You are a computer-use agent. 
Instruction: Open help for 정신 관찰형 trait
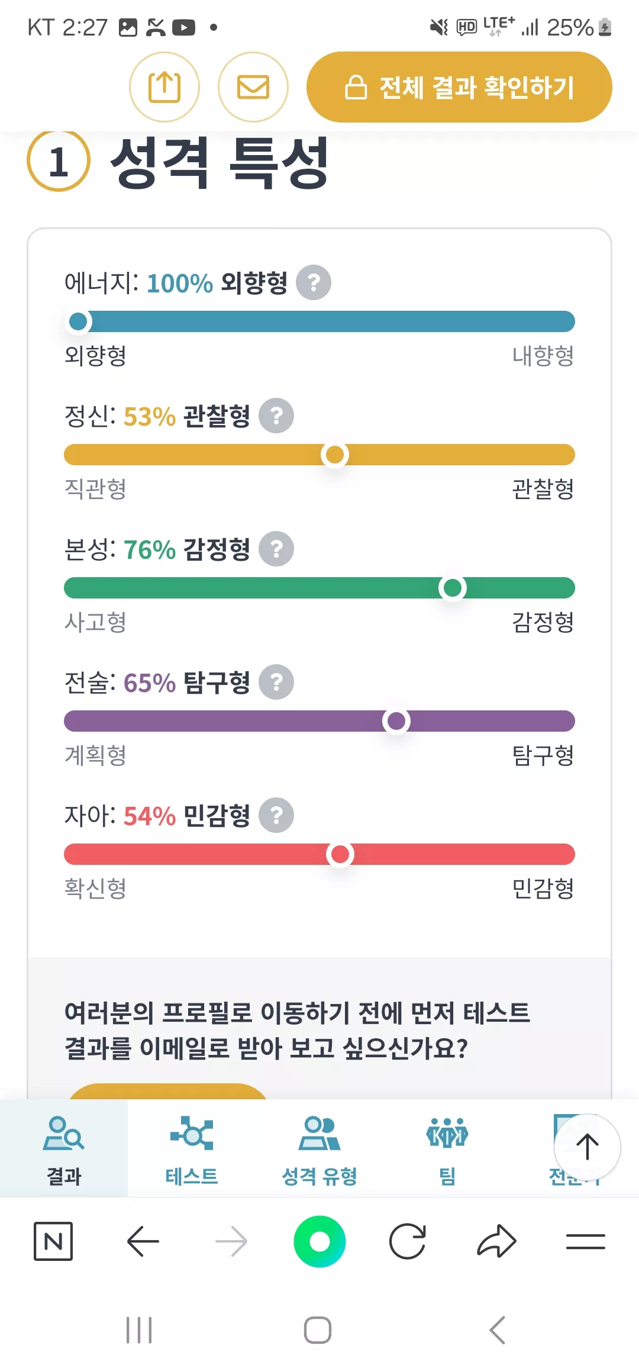click(x=276, y=416)
